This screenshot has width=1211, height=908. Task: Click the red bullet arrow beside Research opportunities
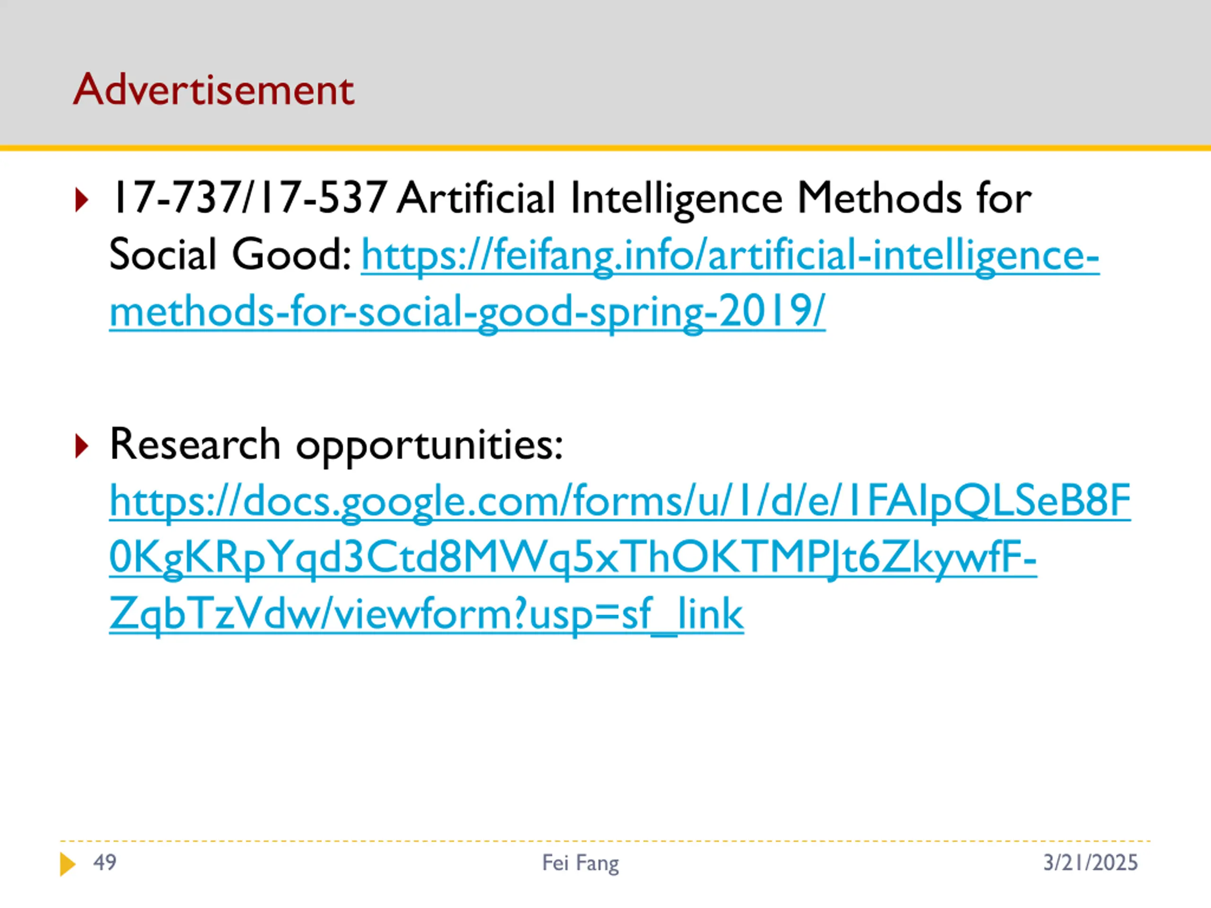pos(81,445)
